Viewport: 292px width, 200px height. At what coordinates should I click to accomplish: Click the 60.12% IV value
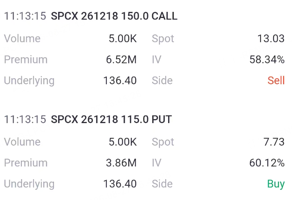click(267, 163)
